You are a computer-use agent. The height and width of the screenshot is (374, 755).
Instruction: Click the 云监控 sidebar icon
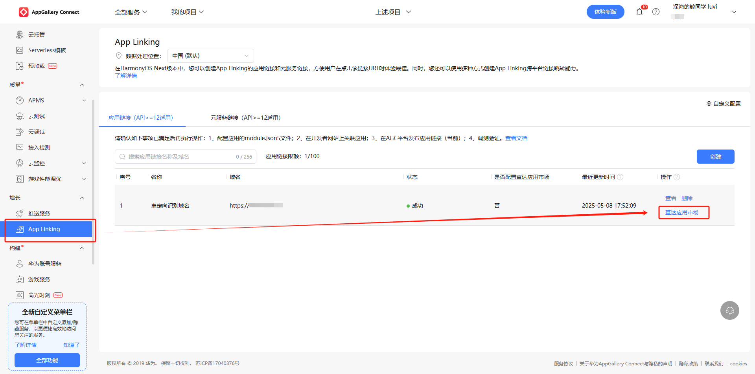(x=20, y=163)
